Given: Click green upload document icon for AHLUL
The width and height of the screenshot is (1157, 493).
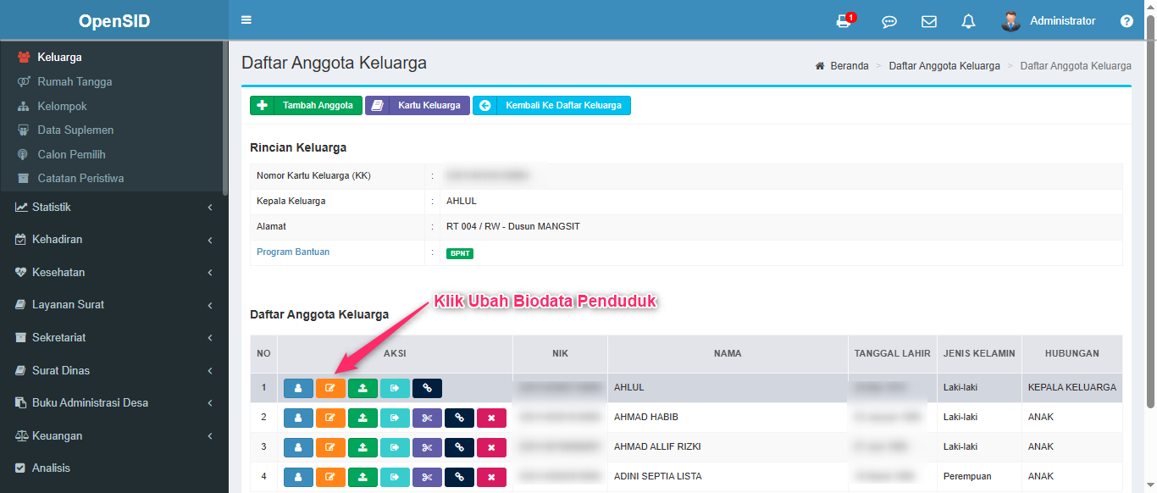Looking at the screenshot, I should point(363,388).
